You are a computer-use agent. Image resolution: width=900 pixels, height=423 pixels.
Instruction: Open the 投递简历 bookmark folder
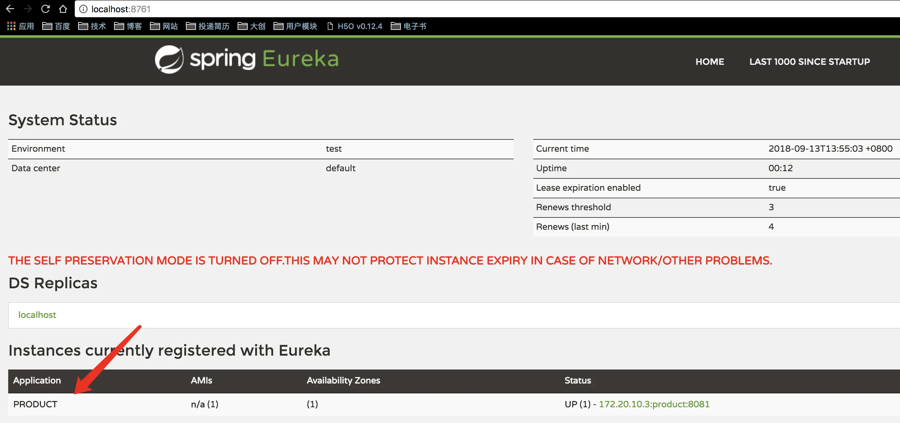(x=208, y=26)
